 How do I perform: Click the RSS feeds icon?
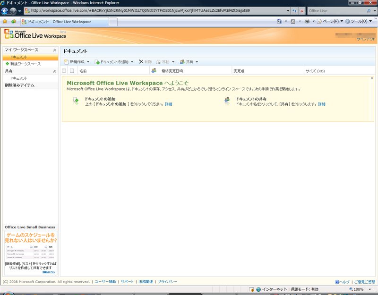point(293,21)
